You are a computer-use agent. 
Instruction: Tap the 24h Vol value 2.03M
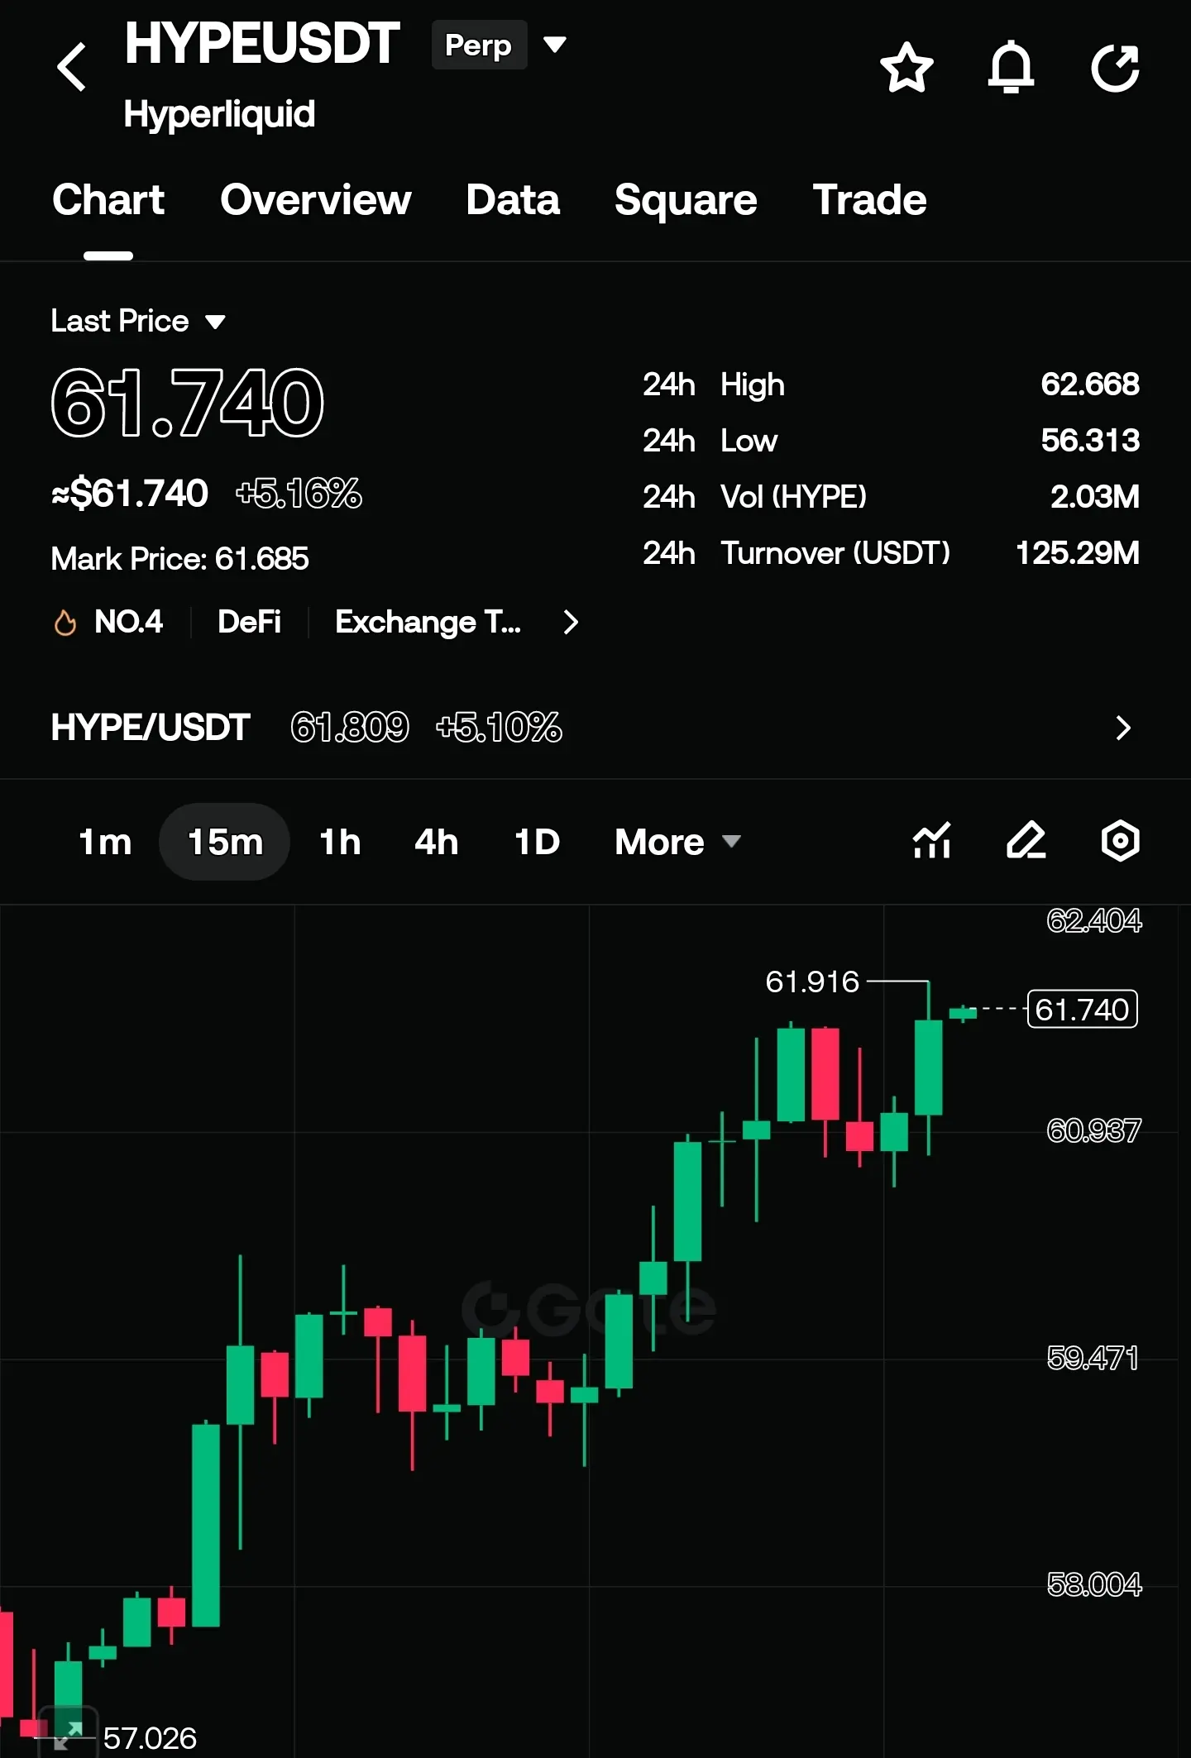[1095, 497]
